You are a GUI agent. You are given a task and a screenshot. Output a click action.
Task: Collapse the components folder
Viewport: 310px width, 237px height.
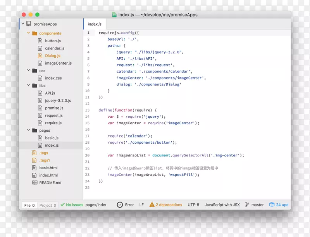coord(28,33)
